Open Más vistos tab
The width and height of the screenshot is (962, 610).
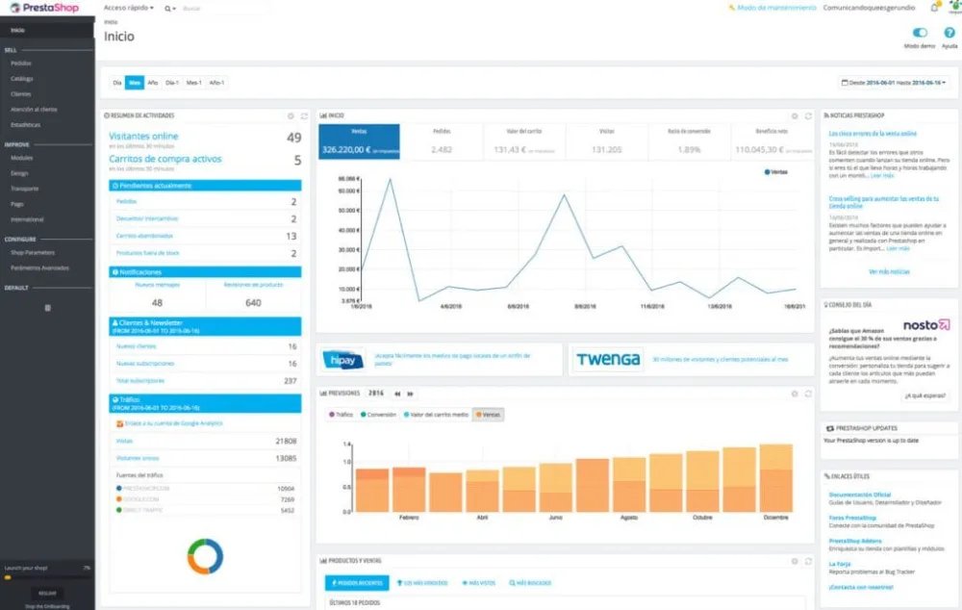(478, 583)
